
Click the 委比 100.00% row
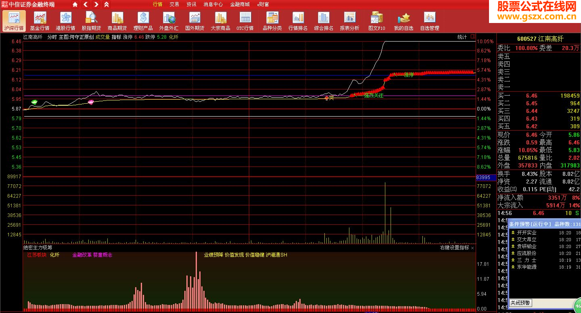tap(539, 48)
